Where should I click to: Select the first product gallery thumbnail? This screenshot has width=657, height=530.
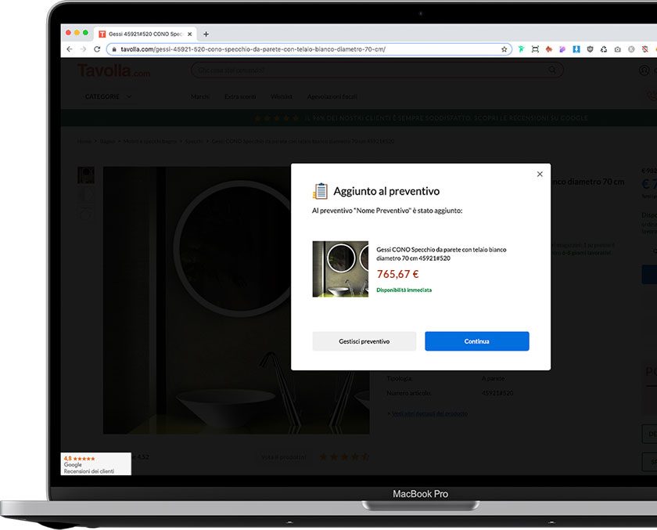pyautogui.click(x=86, y=175)
